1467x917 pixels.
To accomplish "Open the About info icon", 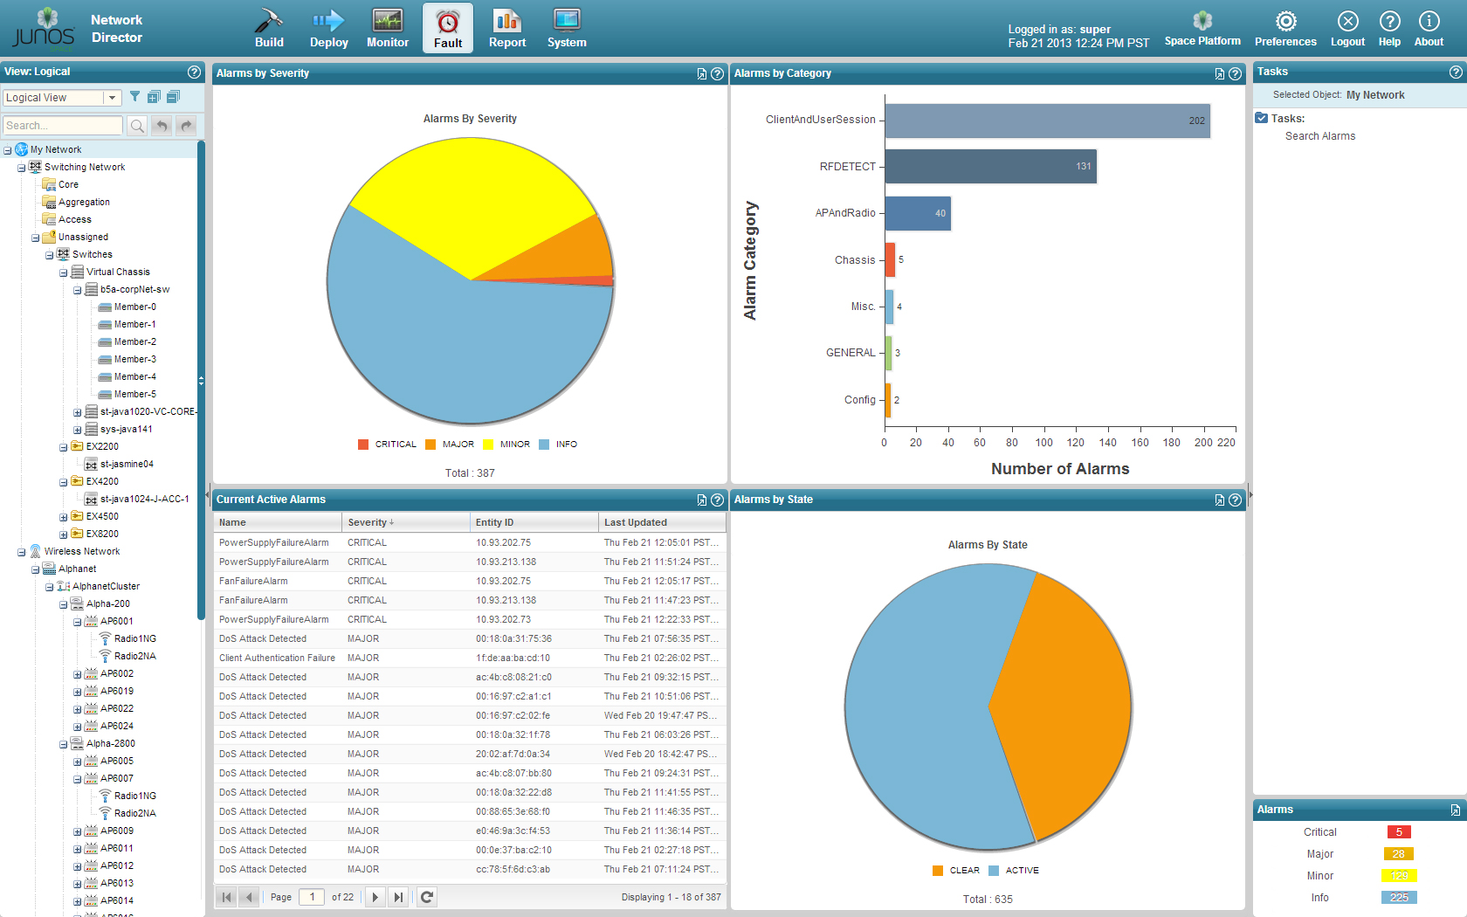I will click(x=1429, y=22).
